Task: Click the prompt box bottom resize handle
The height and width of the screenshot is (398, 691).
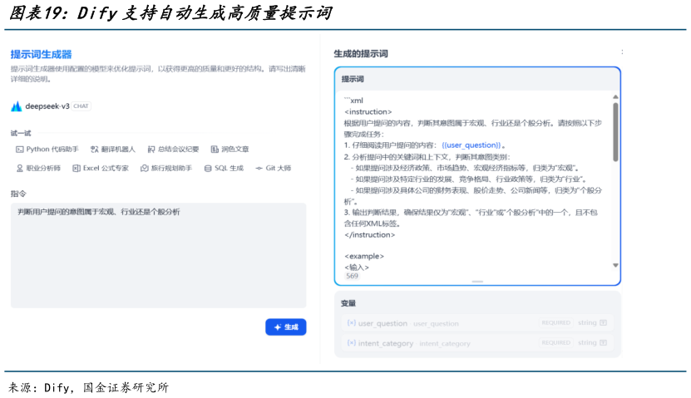Action: coord(477,282)
